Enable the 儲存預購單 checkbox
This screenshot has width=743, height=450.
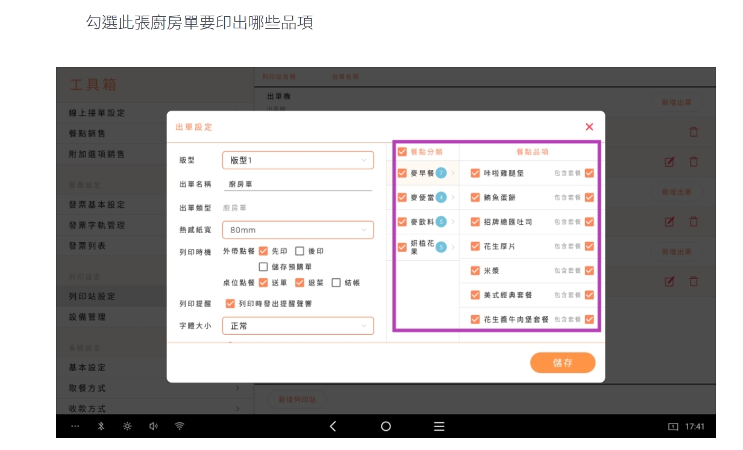click(263, 267)
